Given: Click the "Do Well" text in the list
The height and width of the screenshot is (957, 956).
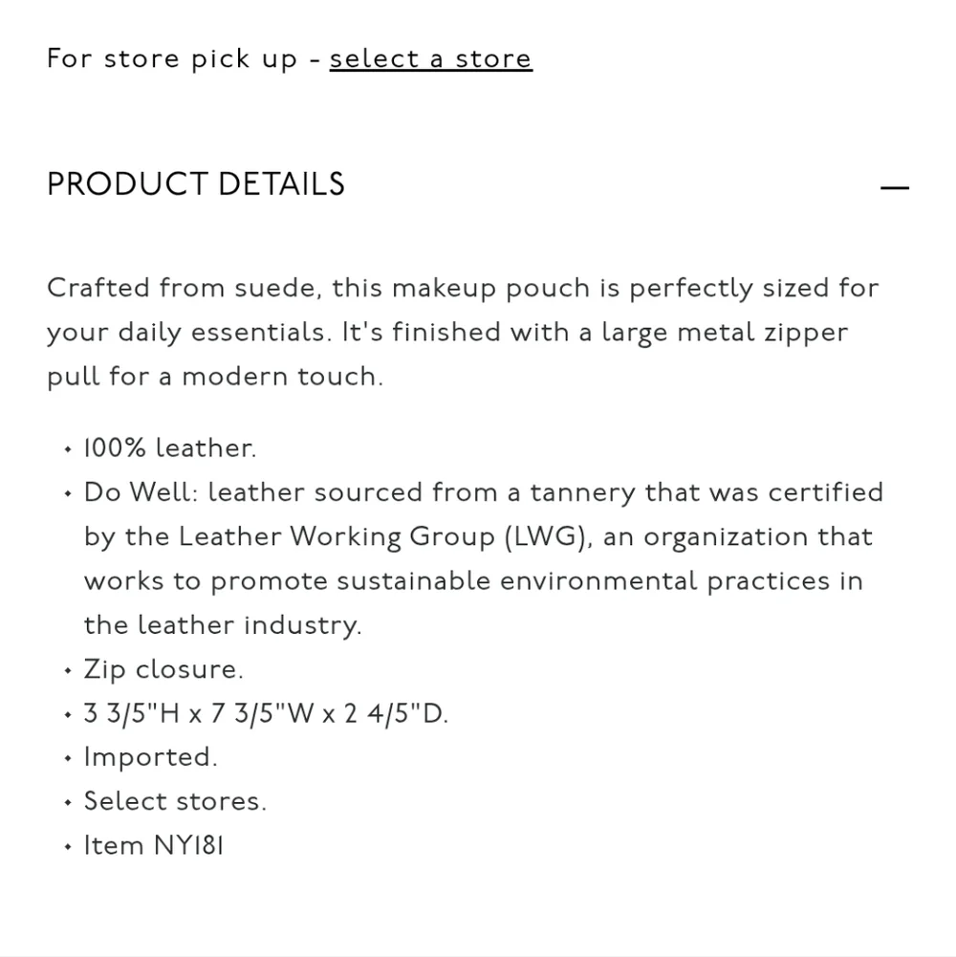Looking at the screenshot, I should coord(137,492).
